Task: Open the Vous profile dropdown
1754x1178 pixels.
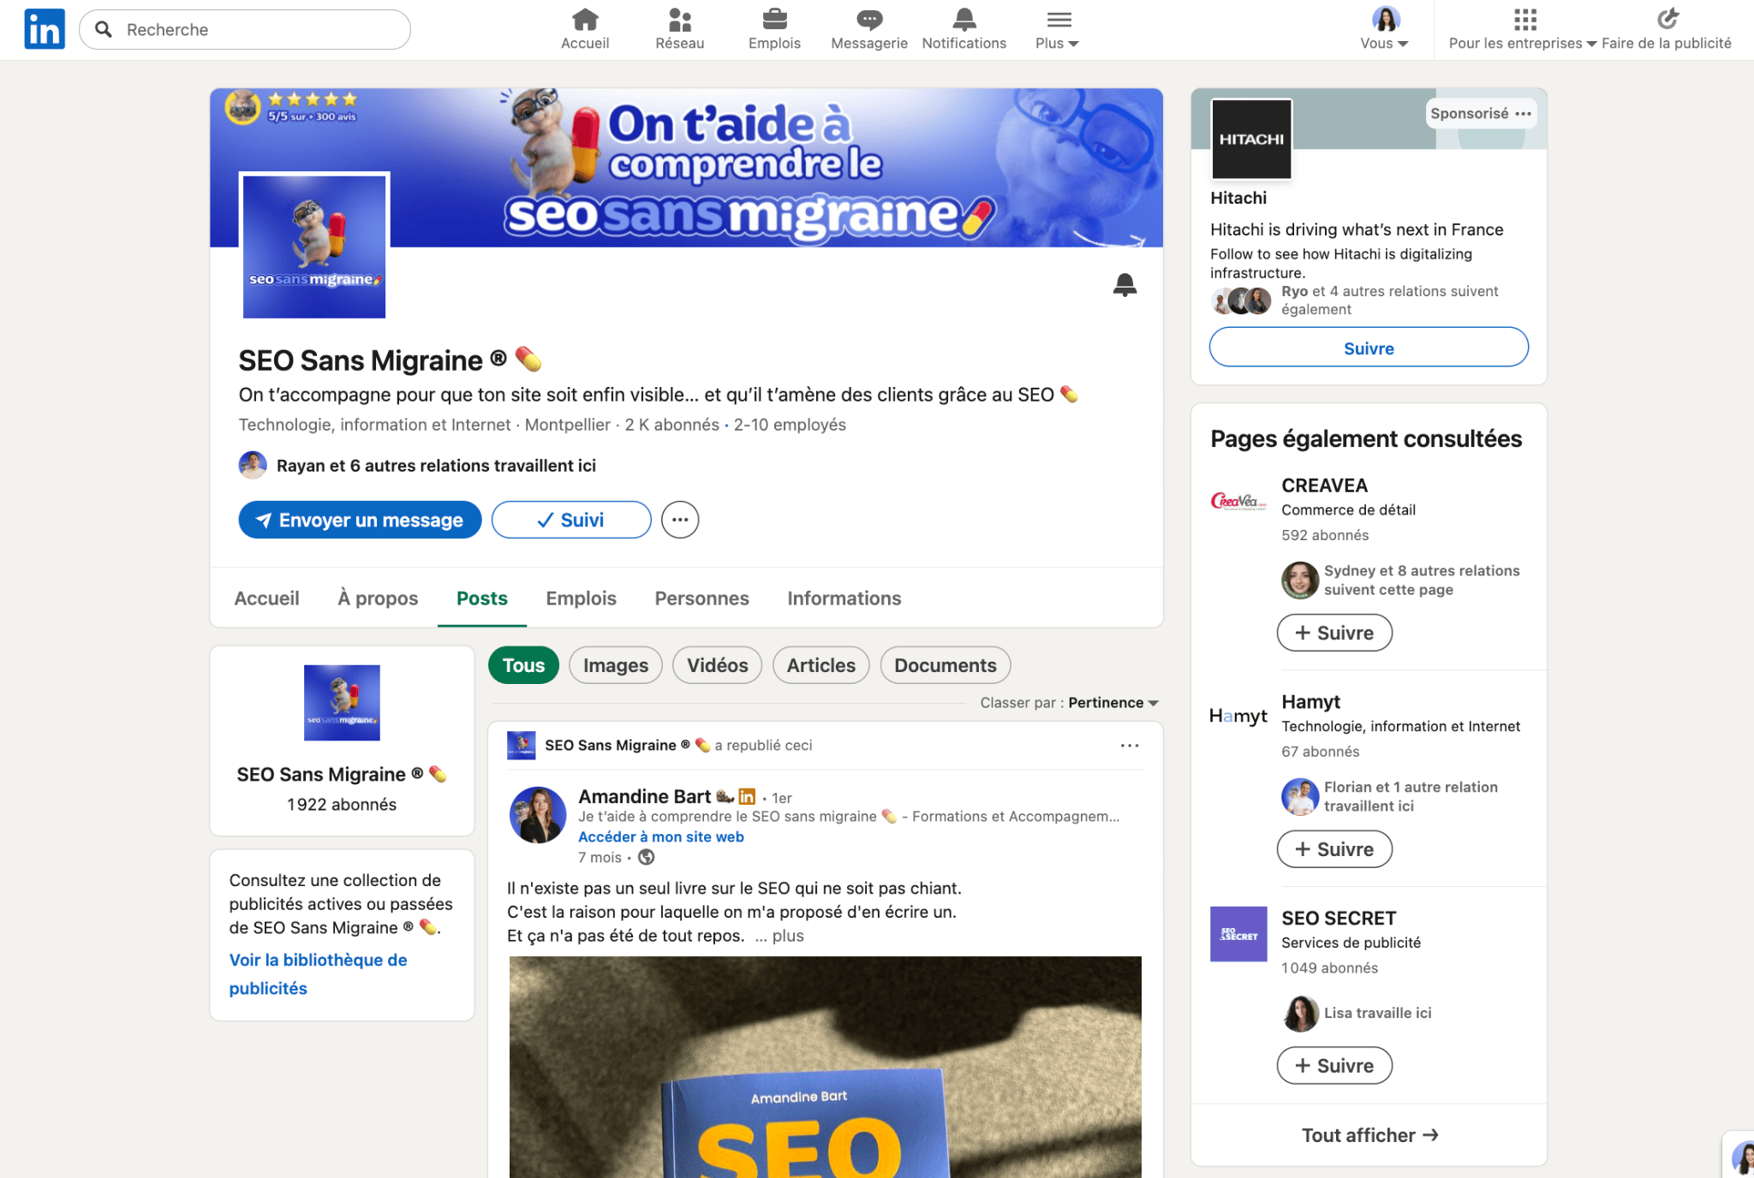Action: click(1385, 29)
